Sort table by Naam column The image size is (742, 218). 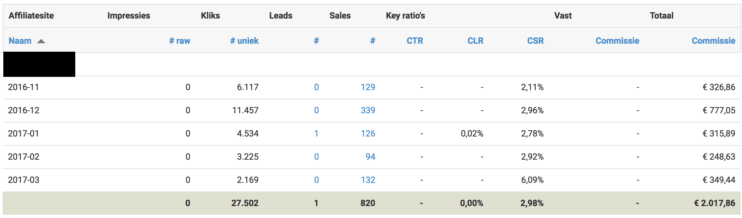click(x=20, y=41)
